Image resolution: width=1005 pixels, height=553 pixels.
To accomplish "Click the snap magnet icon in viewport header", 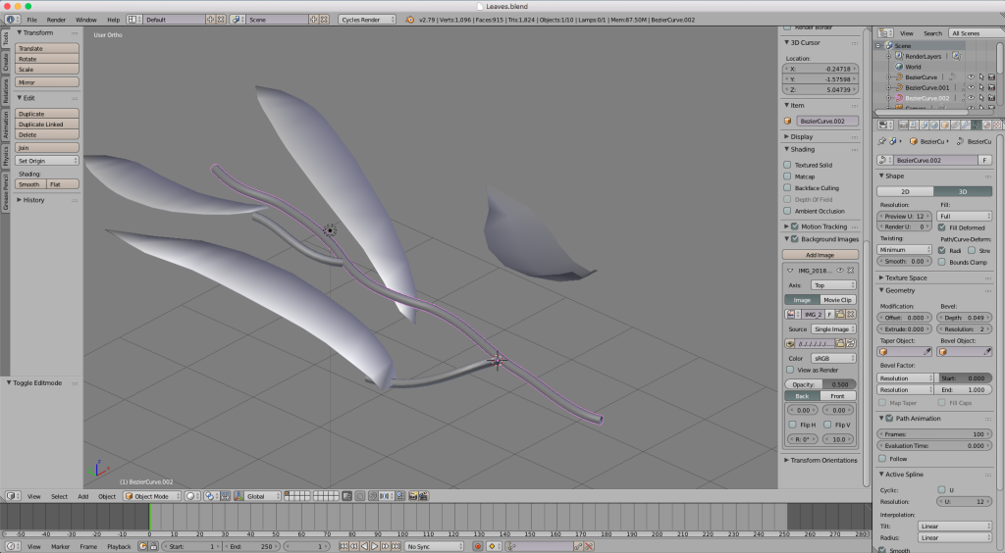I will (x=372, y=496).
